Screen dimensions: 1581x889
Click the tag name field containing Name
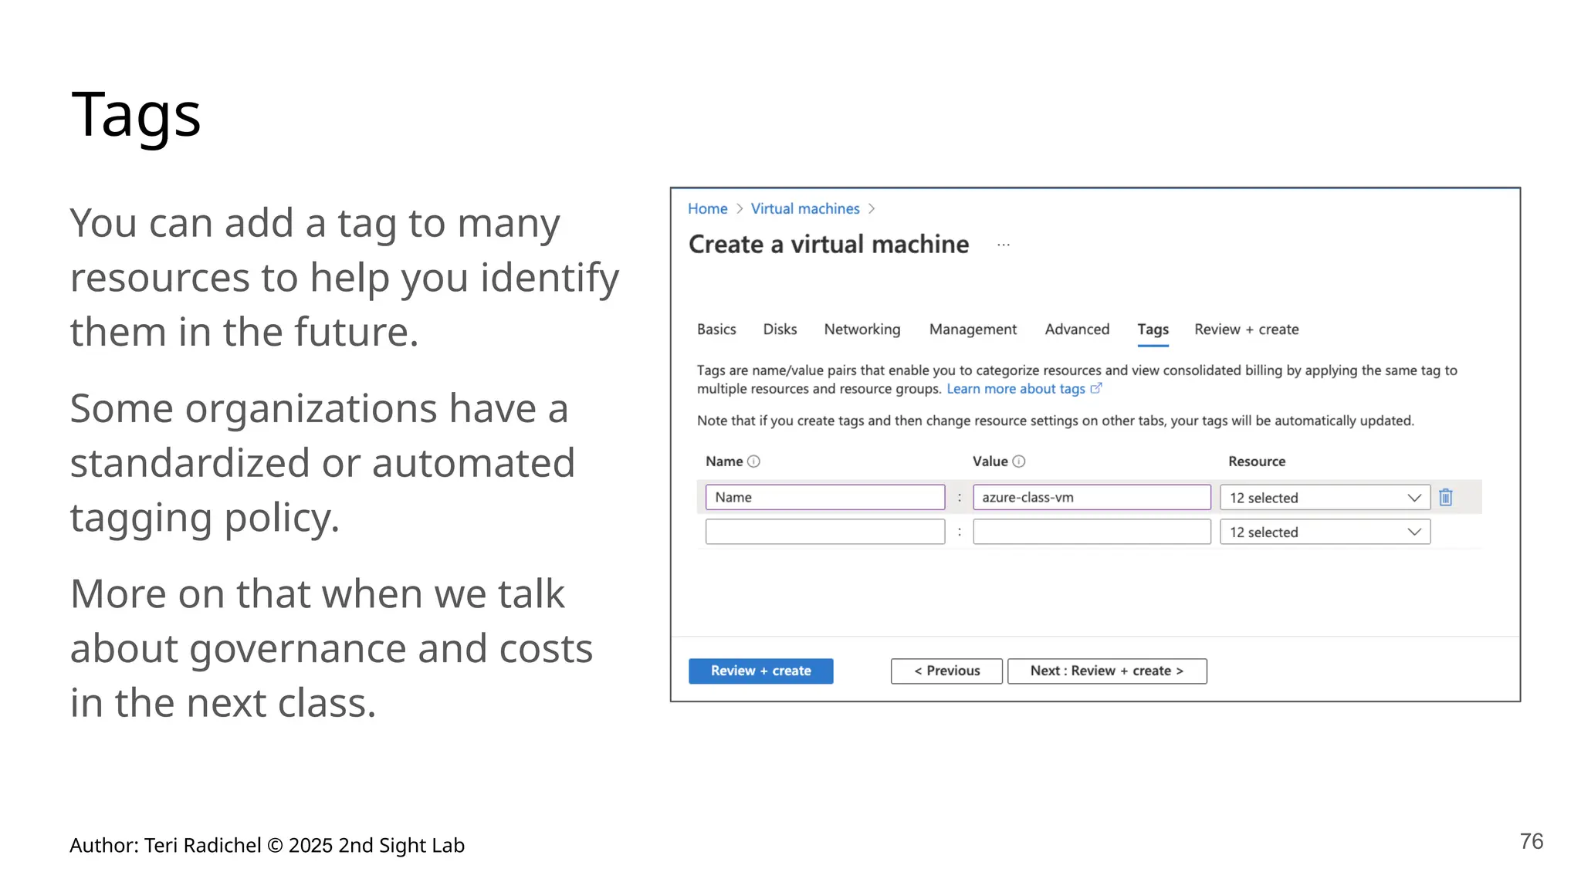(x=825, y=497)
